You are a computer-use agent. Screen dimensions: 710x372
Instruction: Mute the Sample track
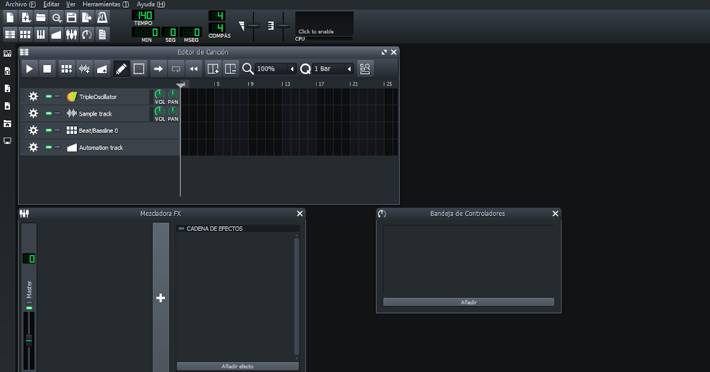pyautogui.click(x=50, y=113)
